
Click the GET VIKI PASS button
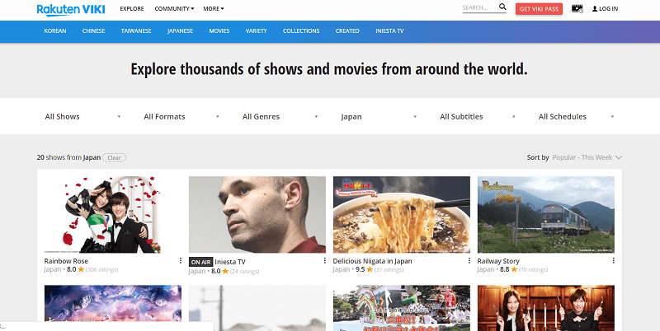(539, 9)
